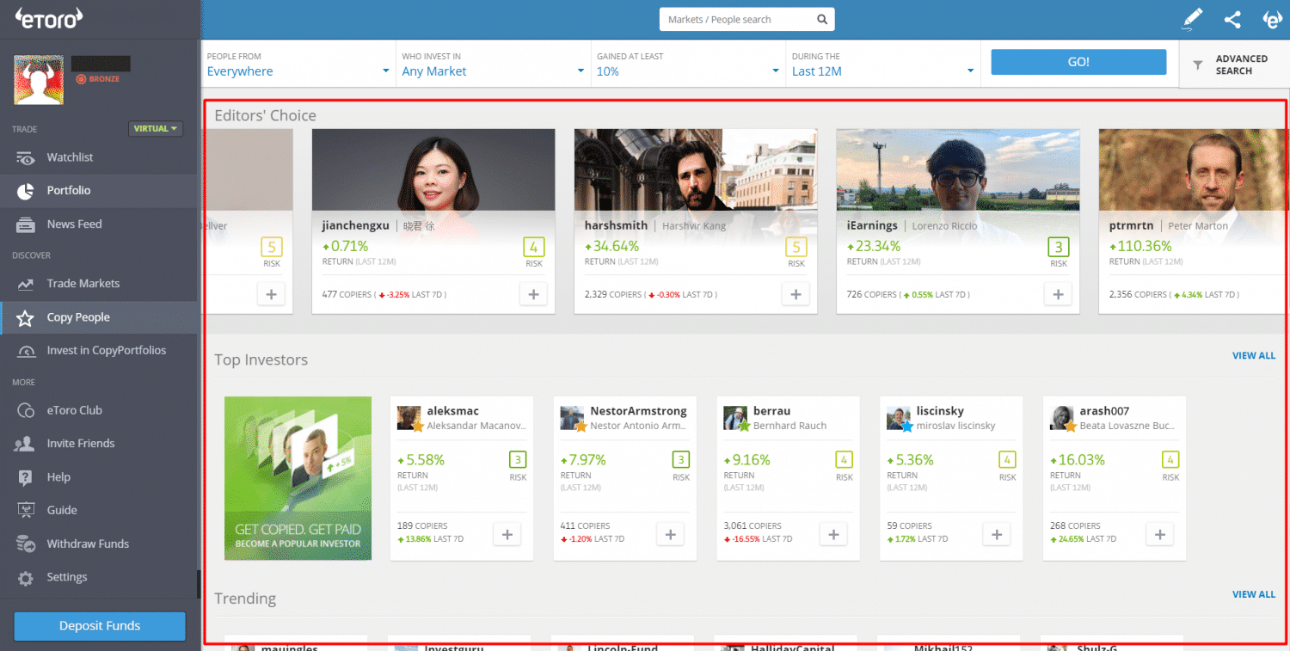Click the Advanced Search filter funnel icon
The width and height of the screenshot is (1290, 651).
tap(1197, 64)
